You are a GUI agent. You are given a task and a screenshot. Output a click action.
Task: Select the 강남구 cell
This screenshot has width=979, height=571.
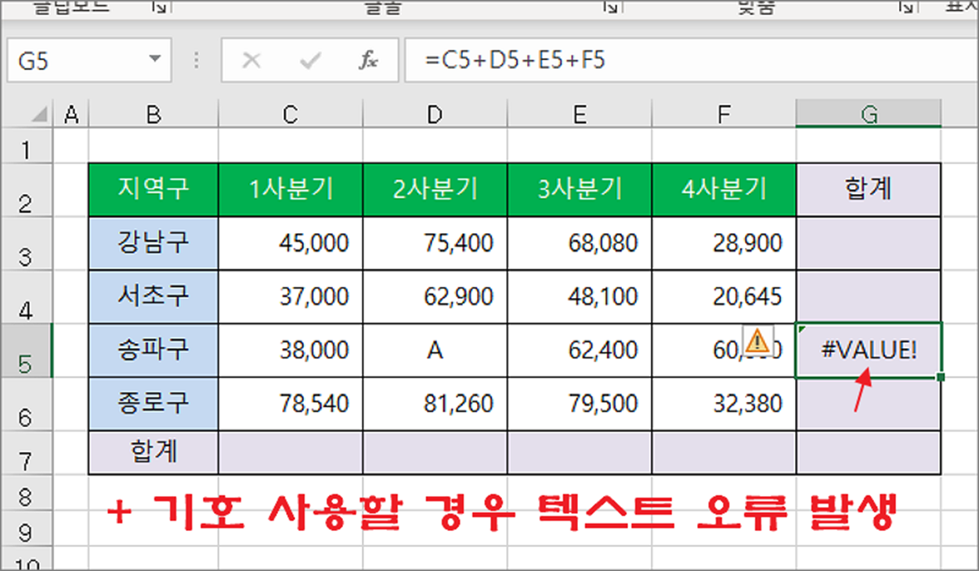pyautogui.click(x=154, y=243)
